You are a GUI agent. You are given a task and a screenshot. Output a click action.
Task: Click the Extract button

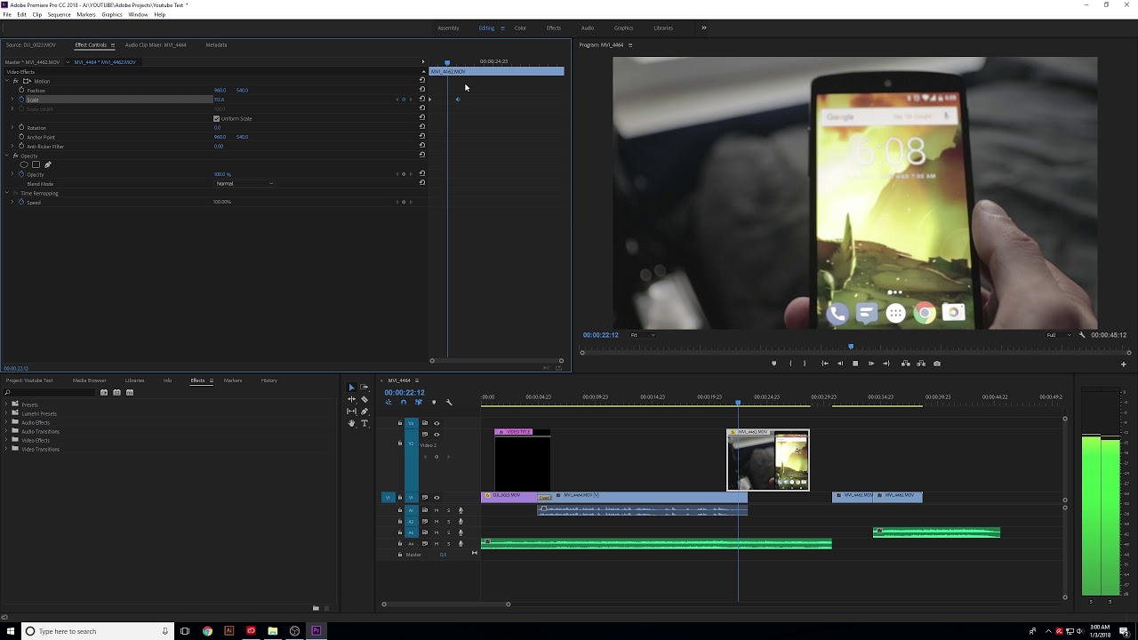coord(921,364)
